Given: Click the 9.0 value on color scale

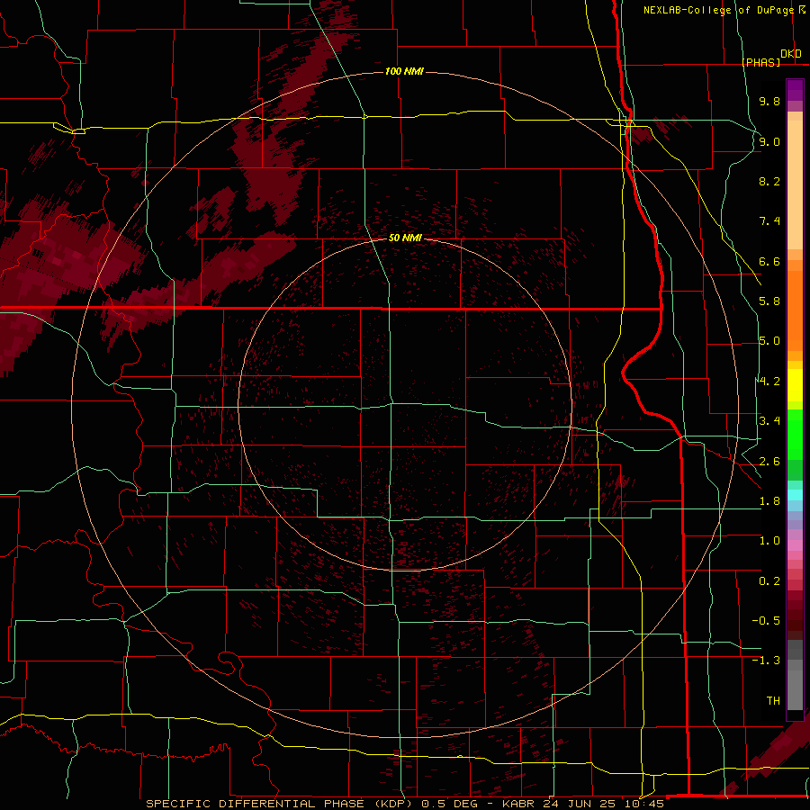Looking at the screenshot, I should tap(769, 141).
